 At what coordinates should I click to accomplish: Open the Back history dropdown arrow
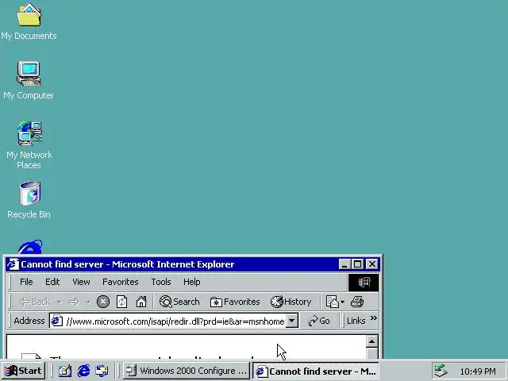60,302
